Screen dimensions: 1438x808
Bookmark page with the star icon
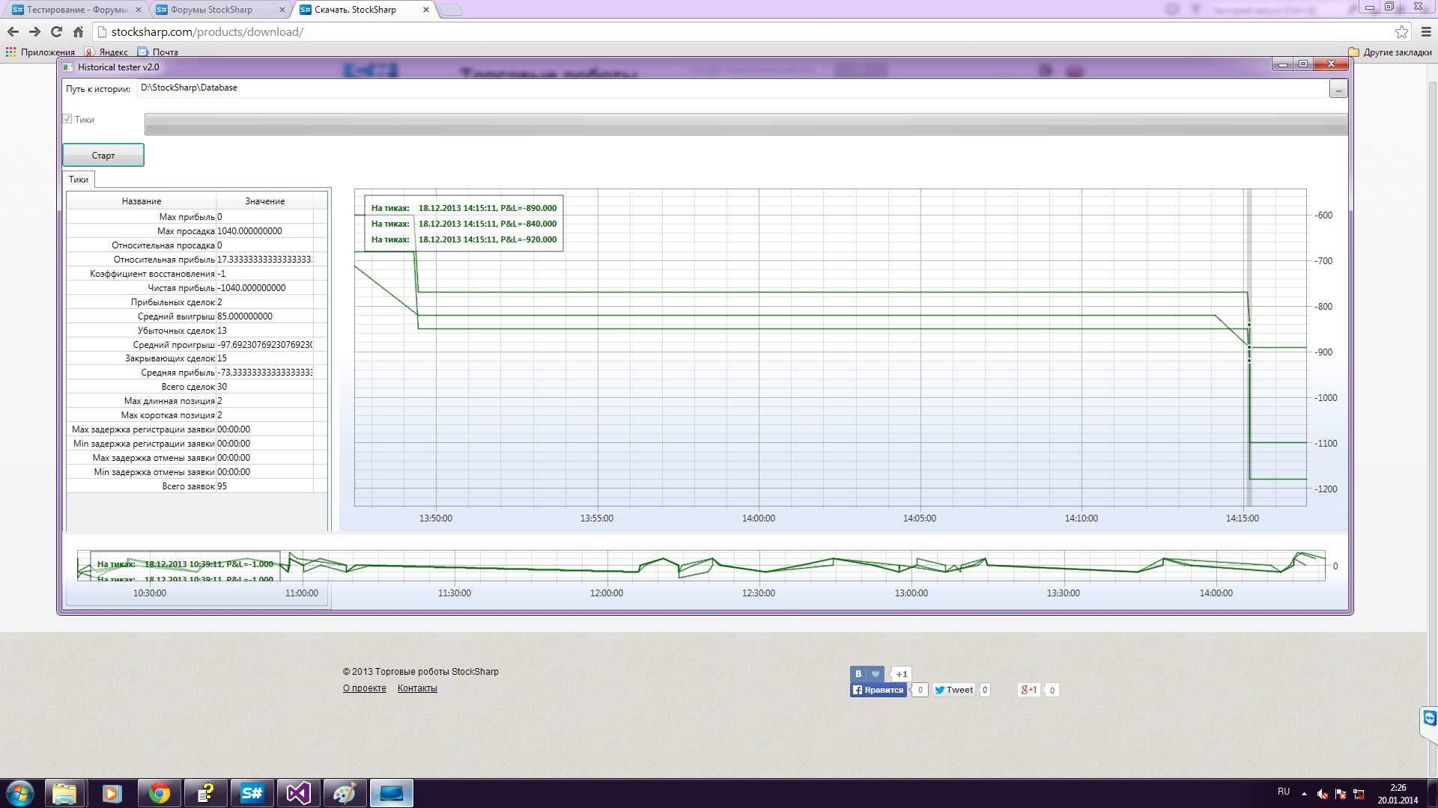pyautogui.click(x=1401, y=32)
